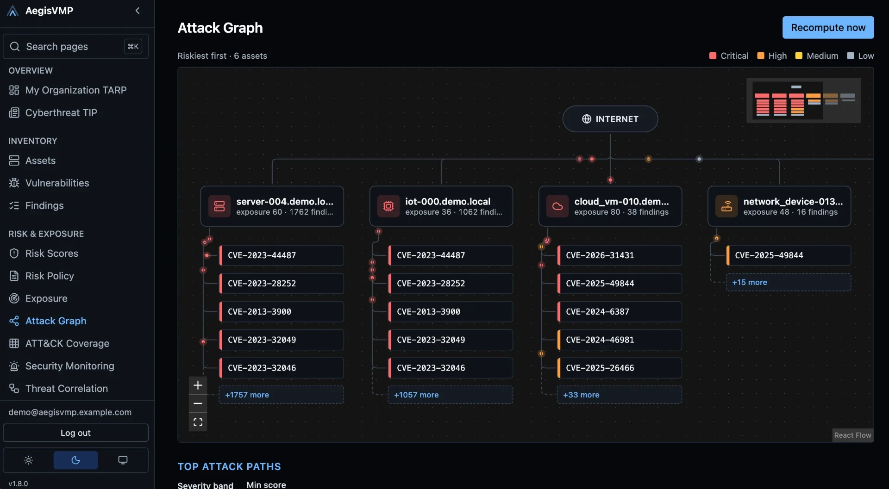Select the INTERNET root node
Viewport: 889px width, 489px height.
click(610, 119)
